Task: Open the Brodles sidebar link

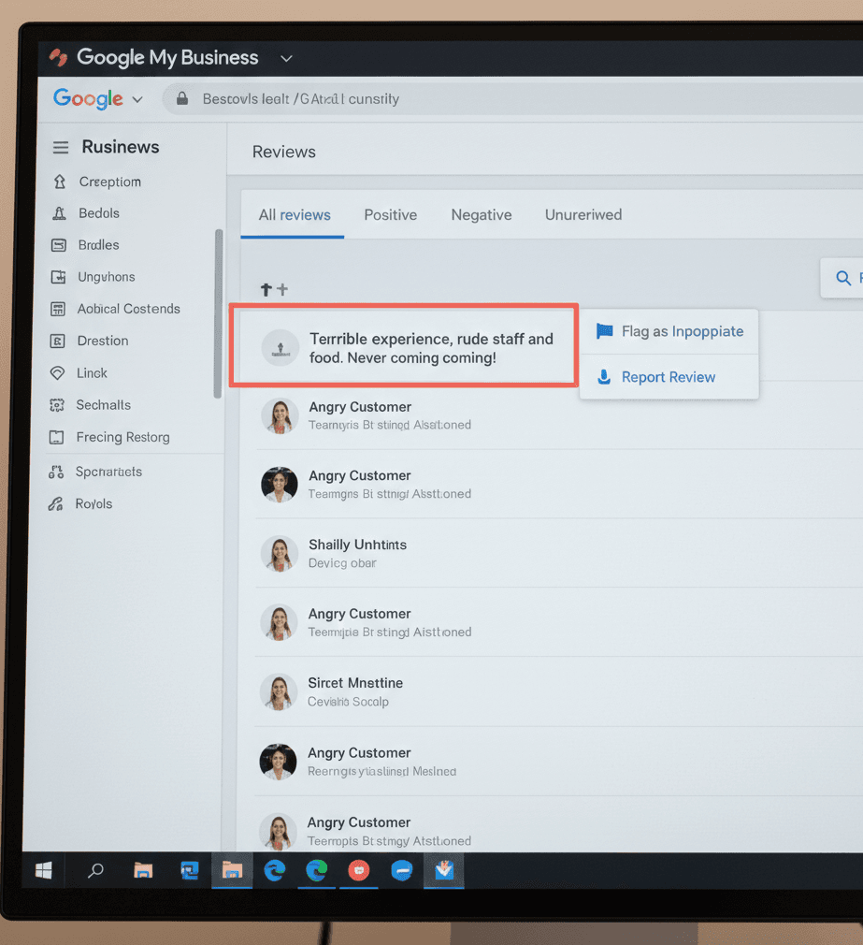Action: (x=99, y=245)
